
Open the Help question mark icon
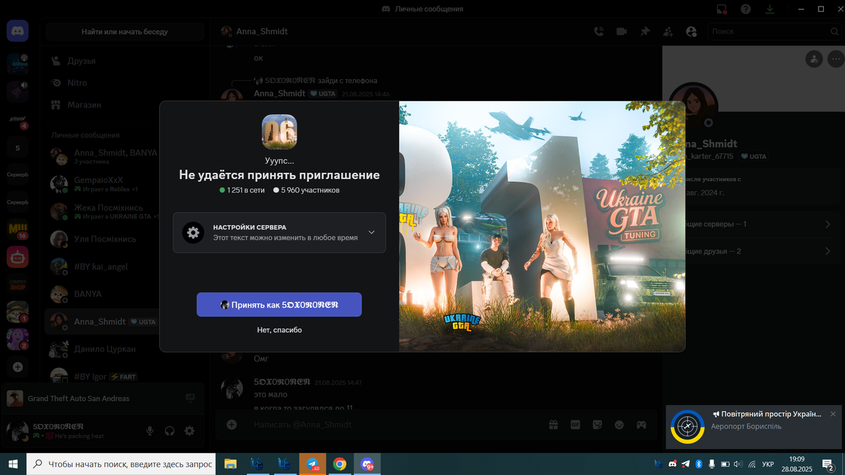click(x=745, y=9)
